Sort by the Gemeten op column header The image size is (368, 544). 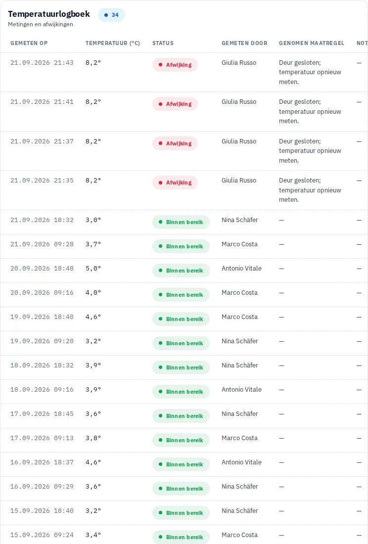[x=29, y=43]
